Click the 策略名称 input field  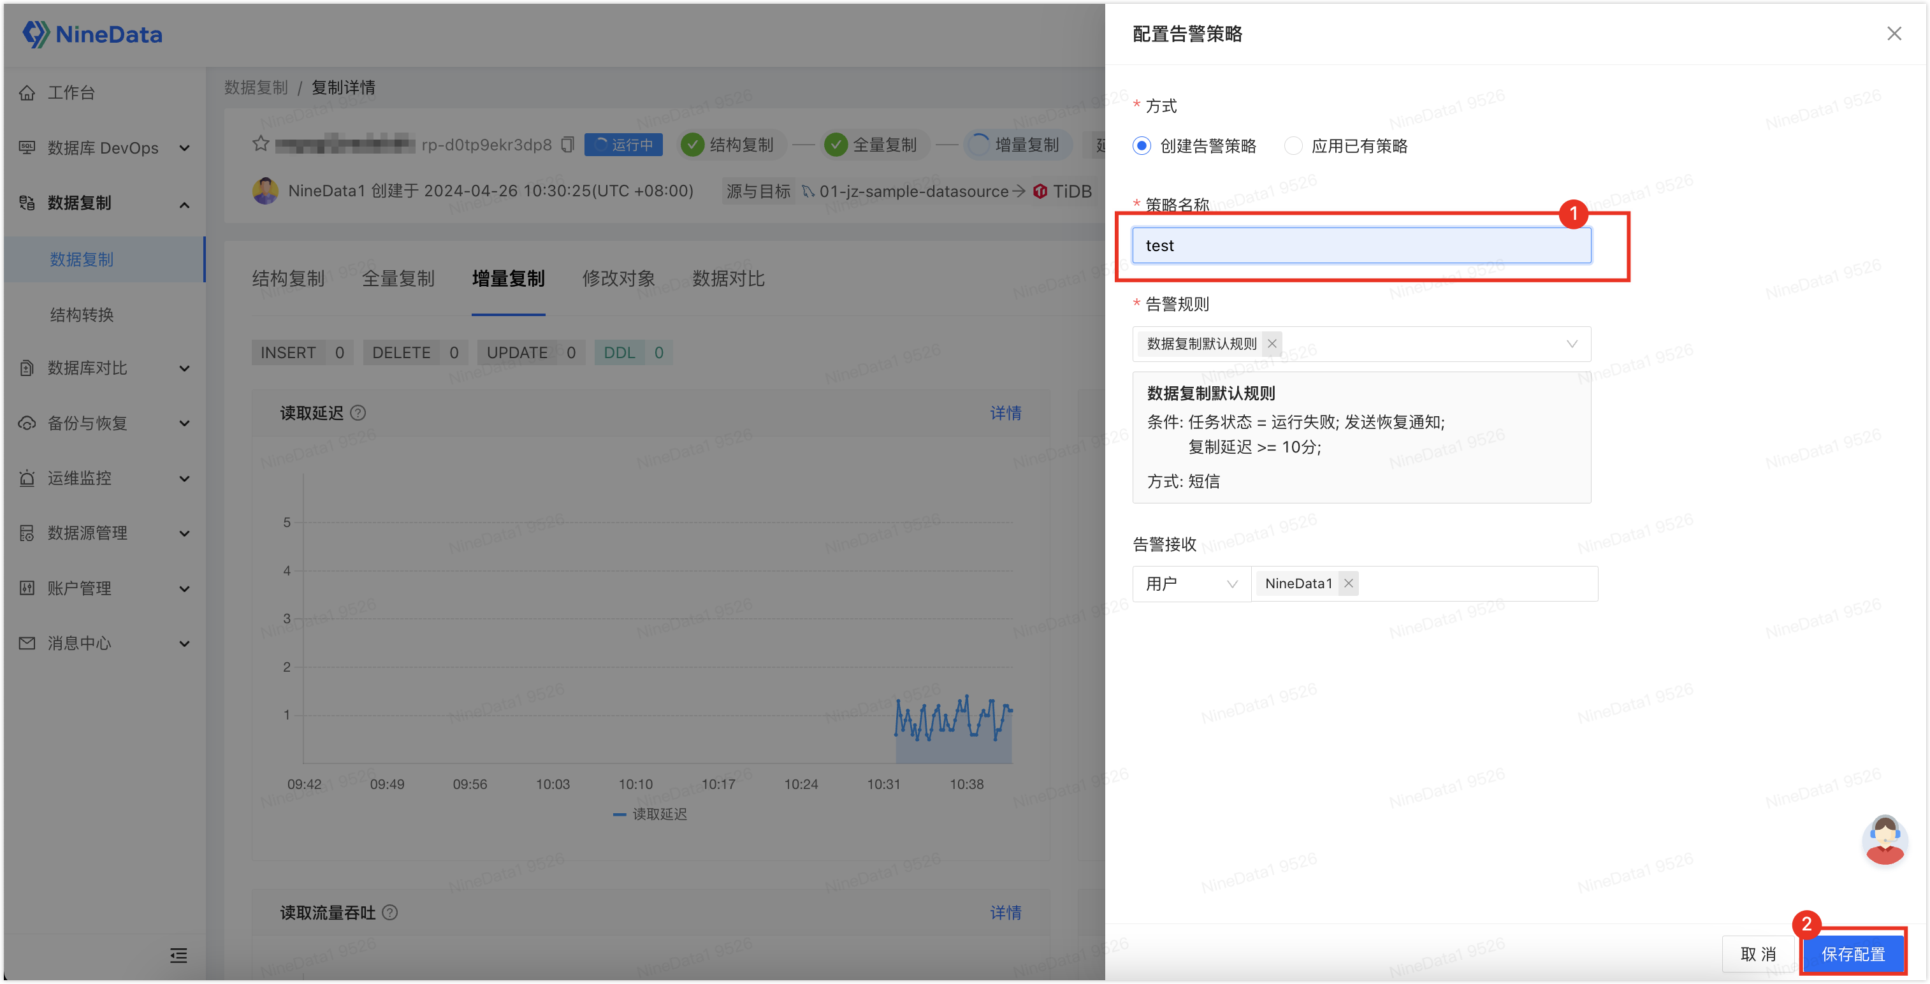[x=1361, y=245]
